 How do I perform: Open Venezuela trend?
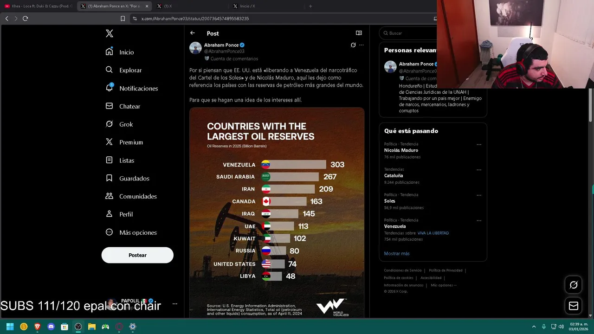[x=395, y=226]
